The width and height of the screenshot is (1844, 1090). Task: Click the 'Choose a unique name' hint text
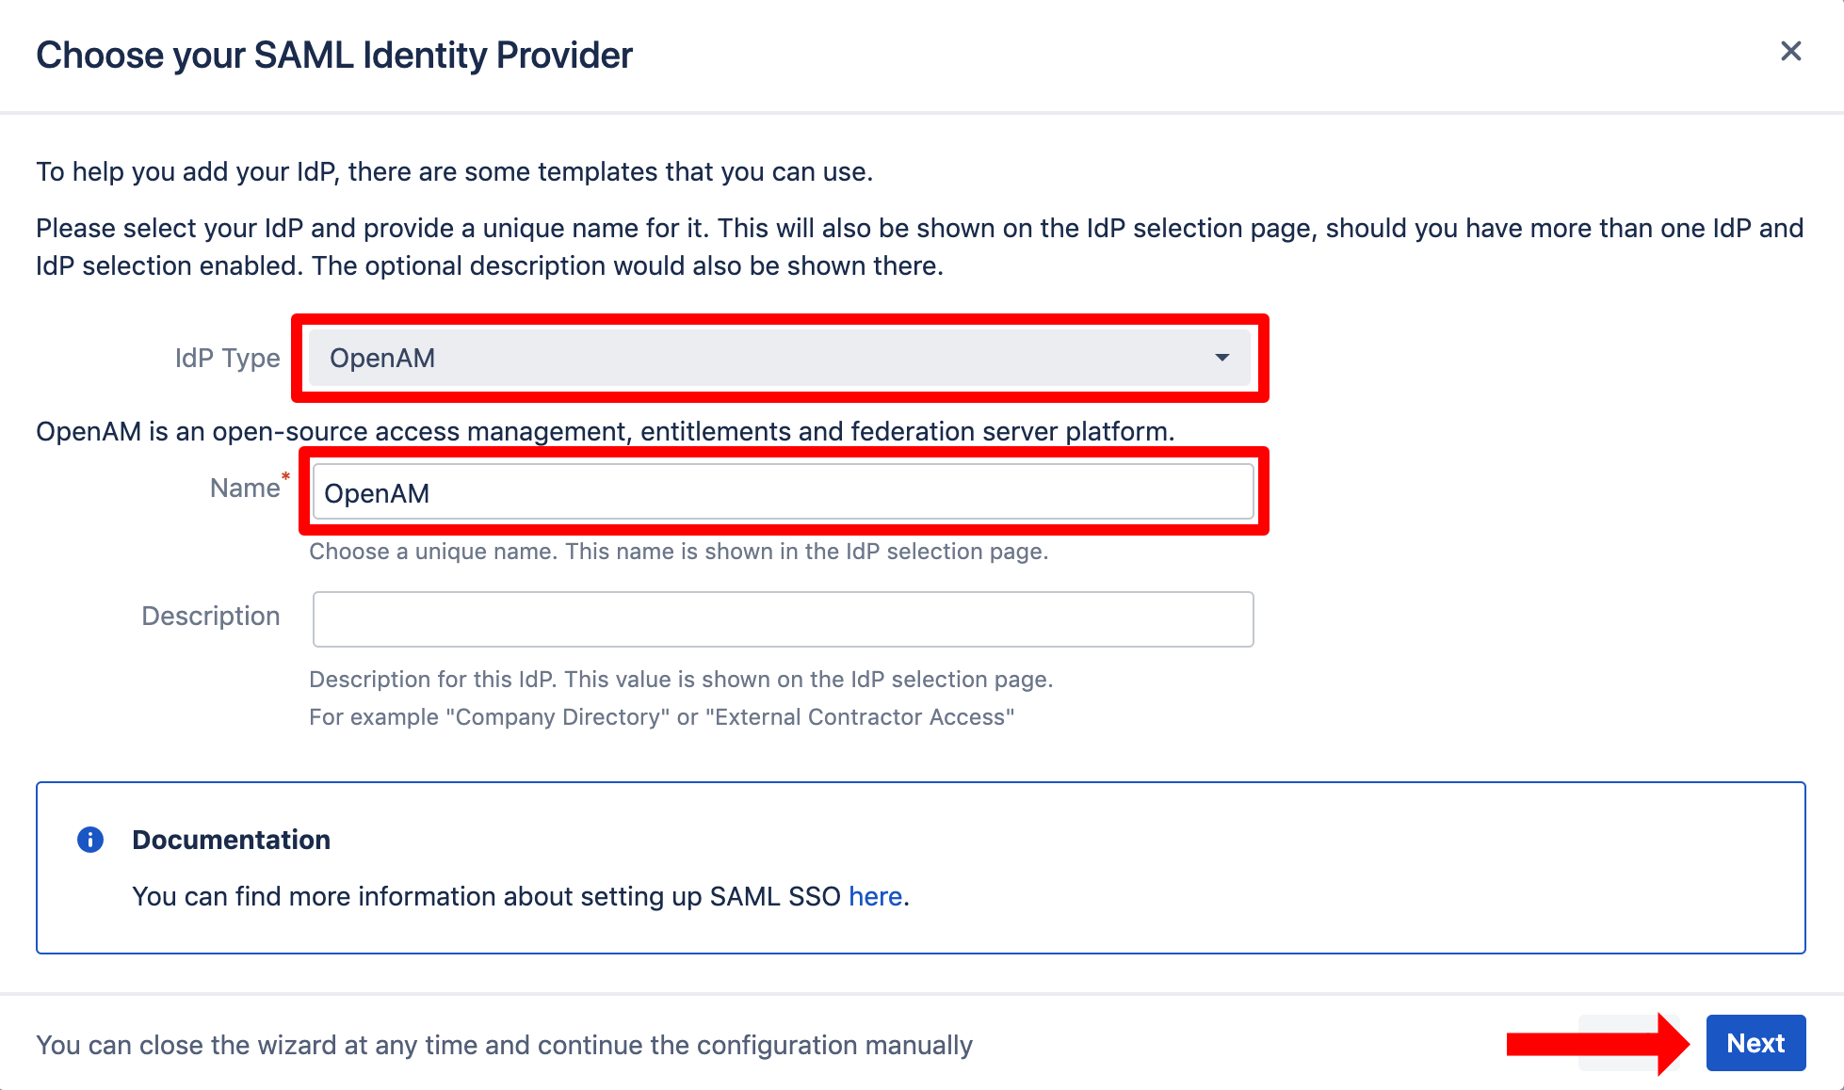click(x=678, y=552)
